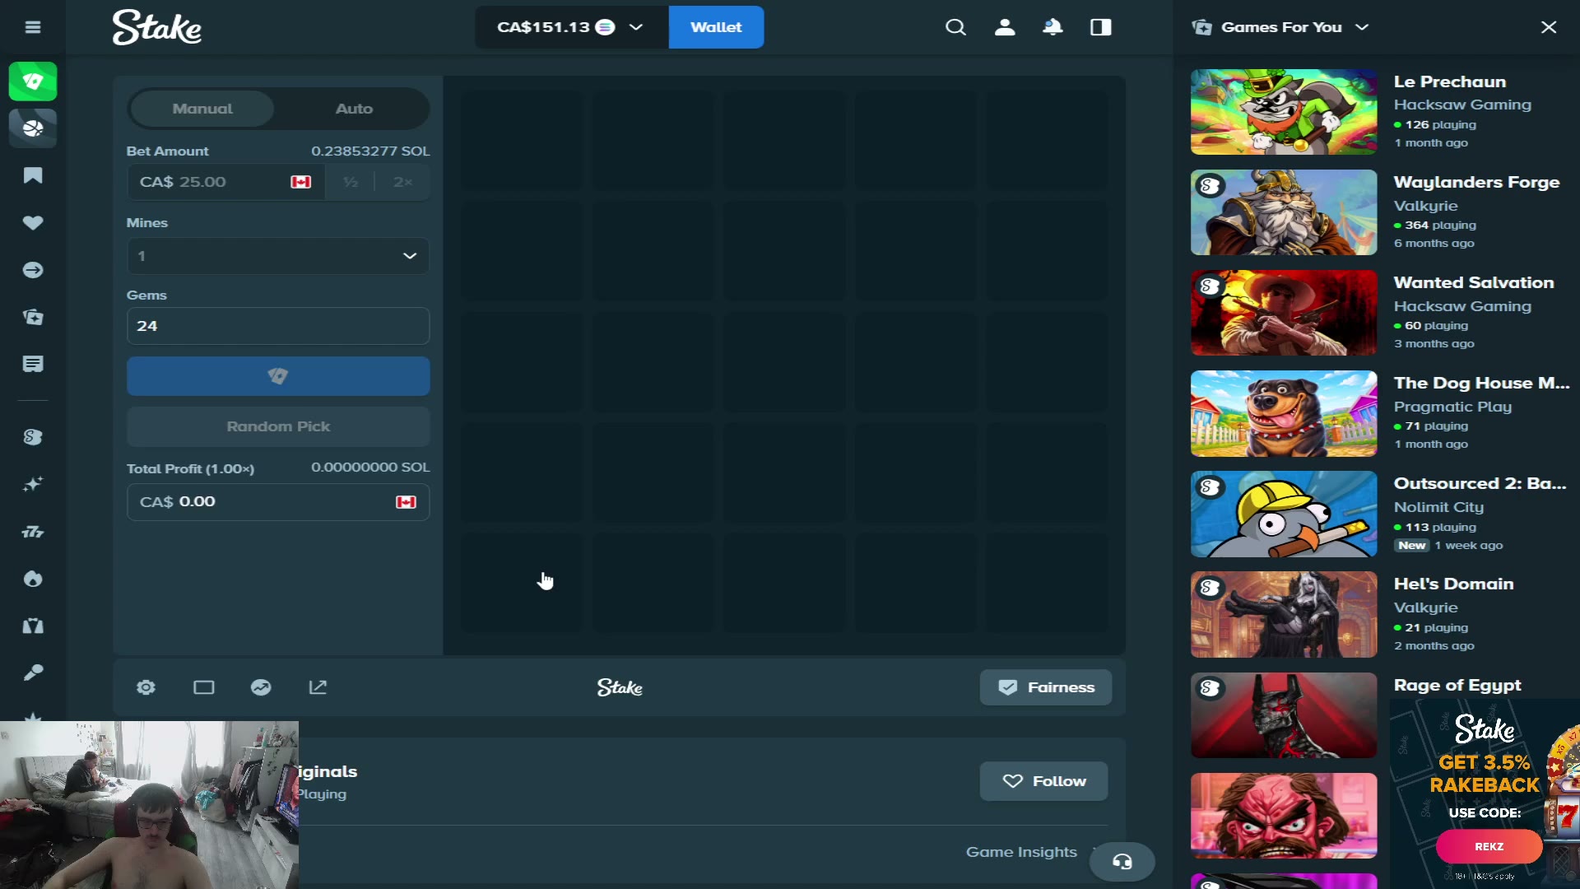Open the Mines count dropdown
1580x889 pixels.
(278, 256)
